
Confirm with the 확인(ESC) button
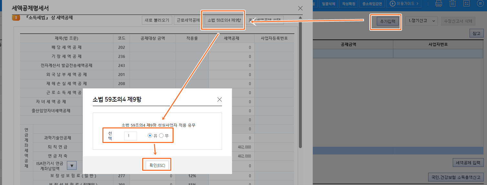tap(156, 165)
